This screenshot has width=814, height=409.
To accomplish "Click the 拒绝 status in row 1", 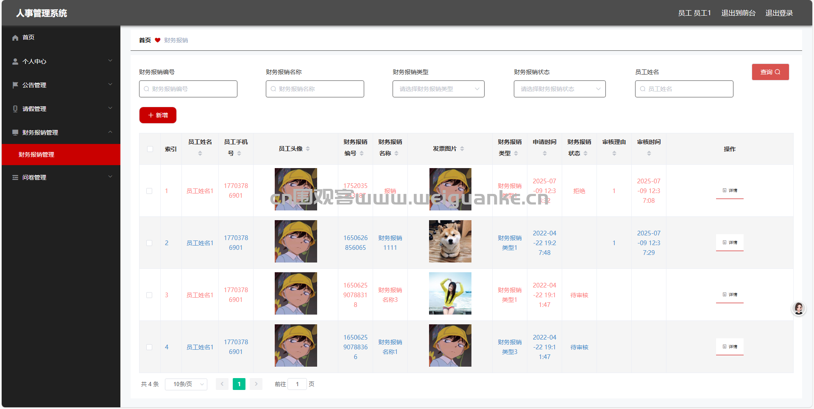I will point(579,191).
